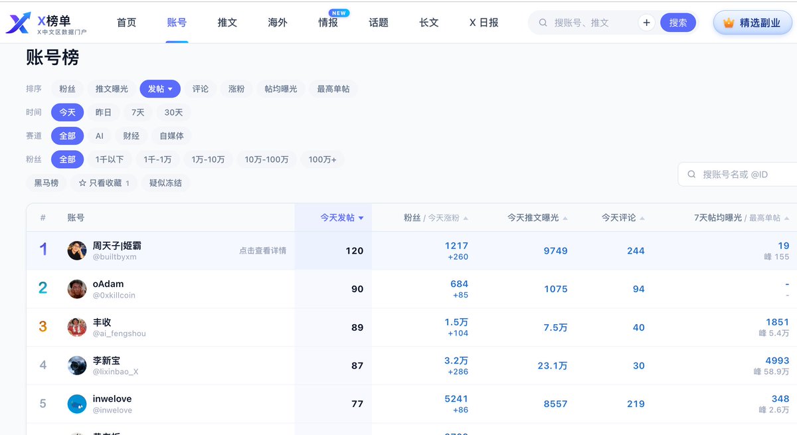Click 23.1万 exposure value
Image resolution: width=797 pixels, height=435 pixels.
(553, 366)
